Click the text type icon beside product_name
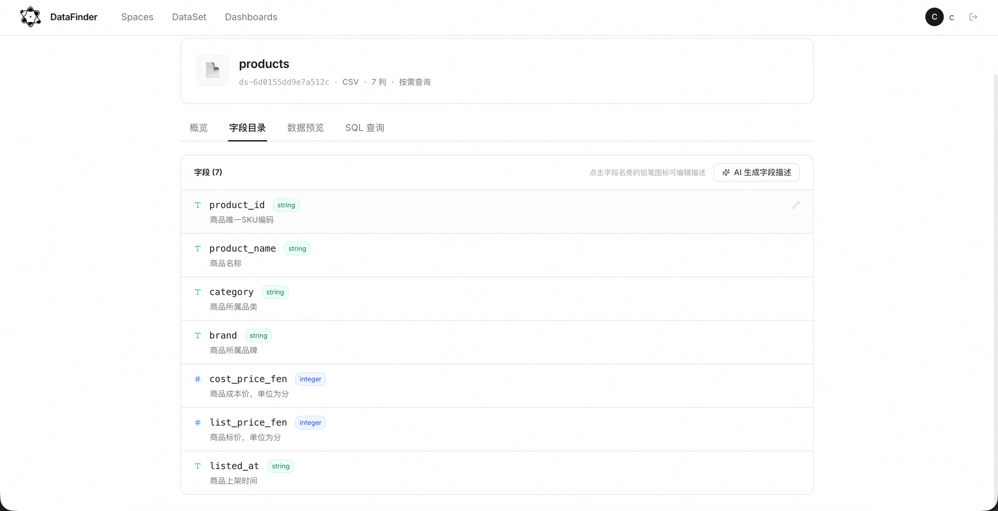The image size is (998, 511). point(198,249)
